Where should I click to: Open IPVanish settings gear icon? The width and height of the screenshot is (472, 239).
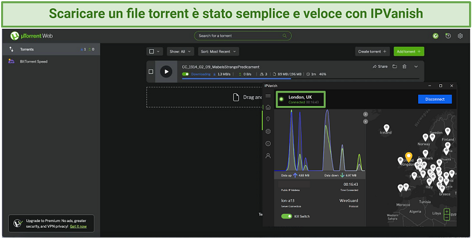[x=268, y=132]
